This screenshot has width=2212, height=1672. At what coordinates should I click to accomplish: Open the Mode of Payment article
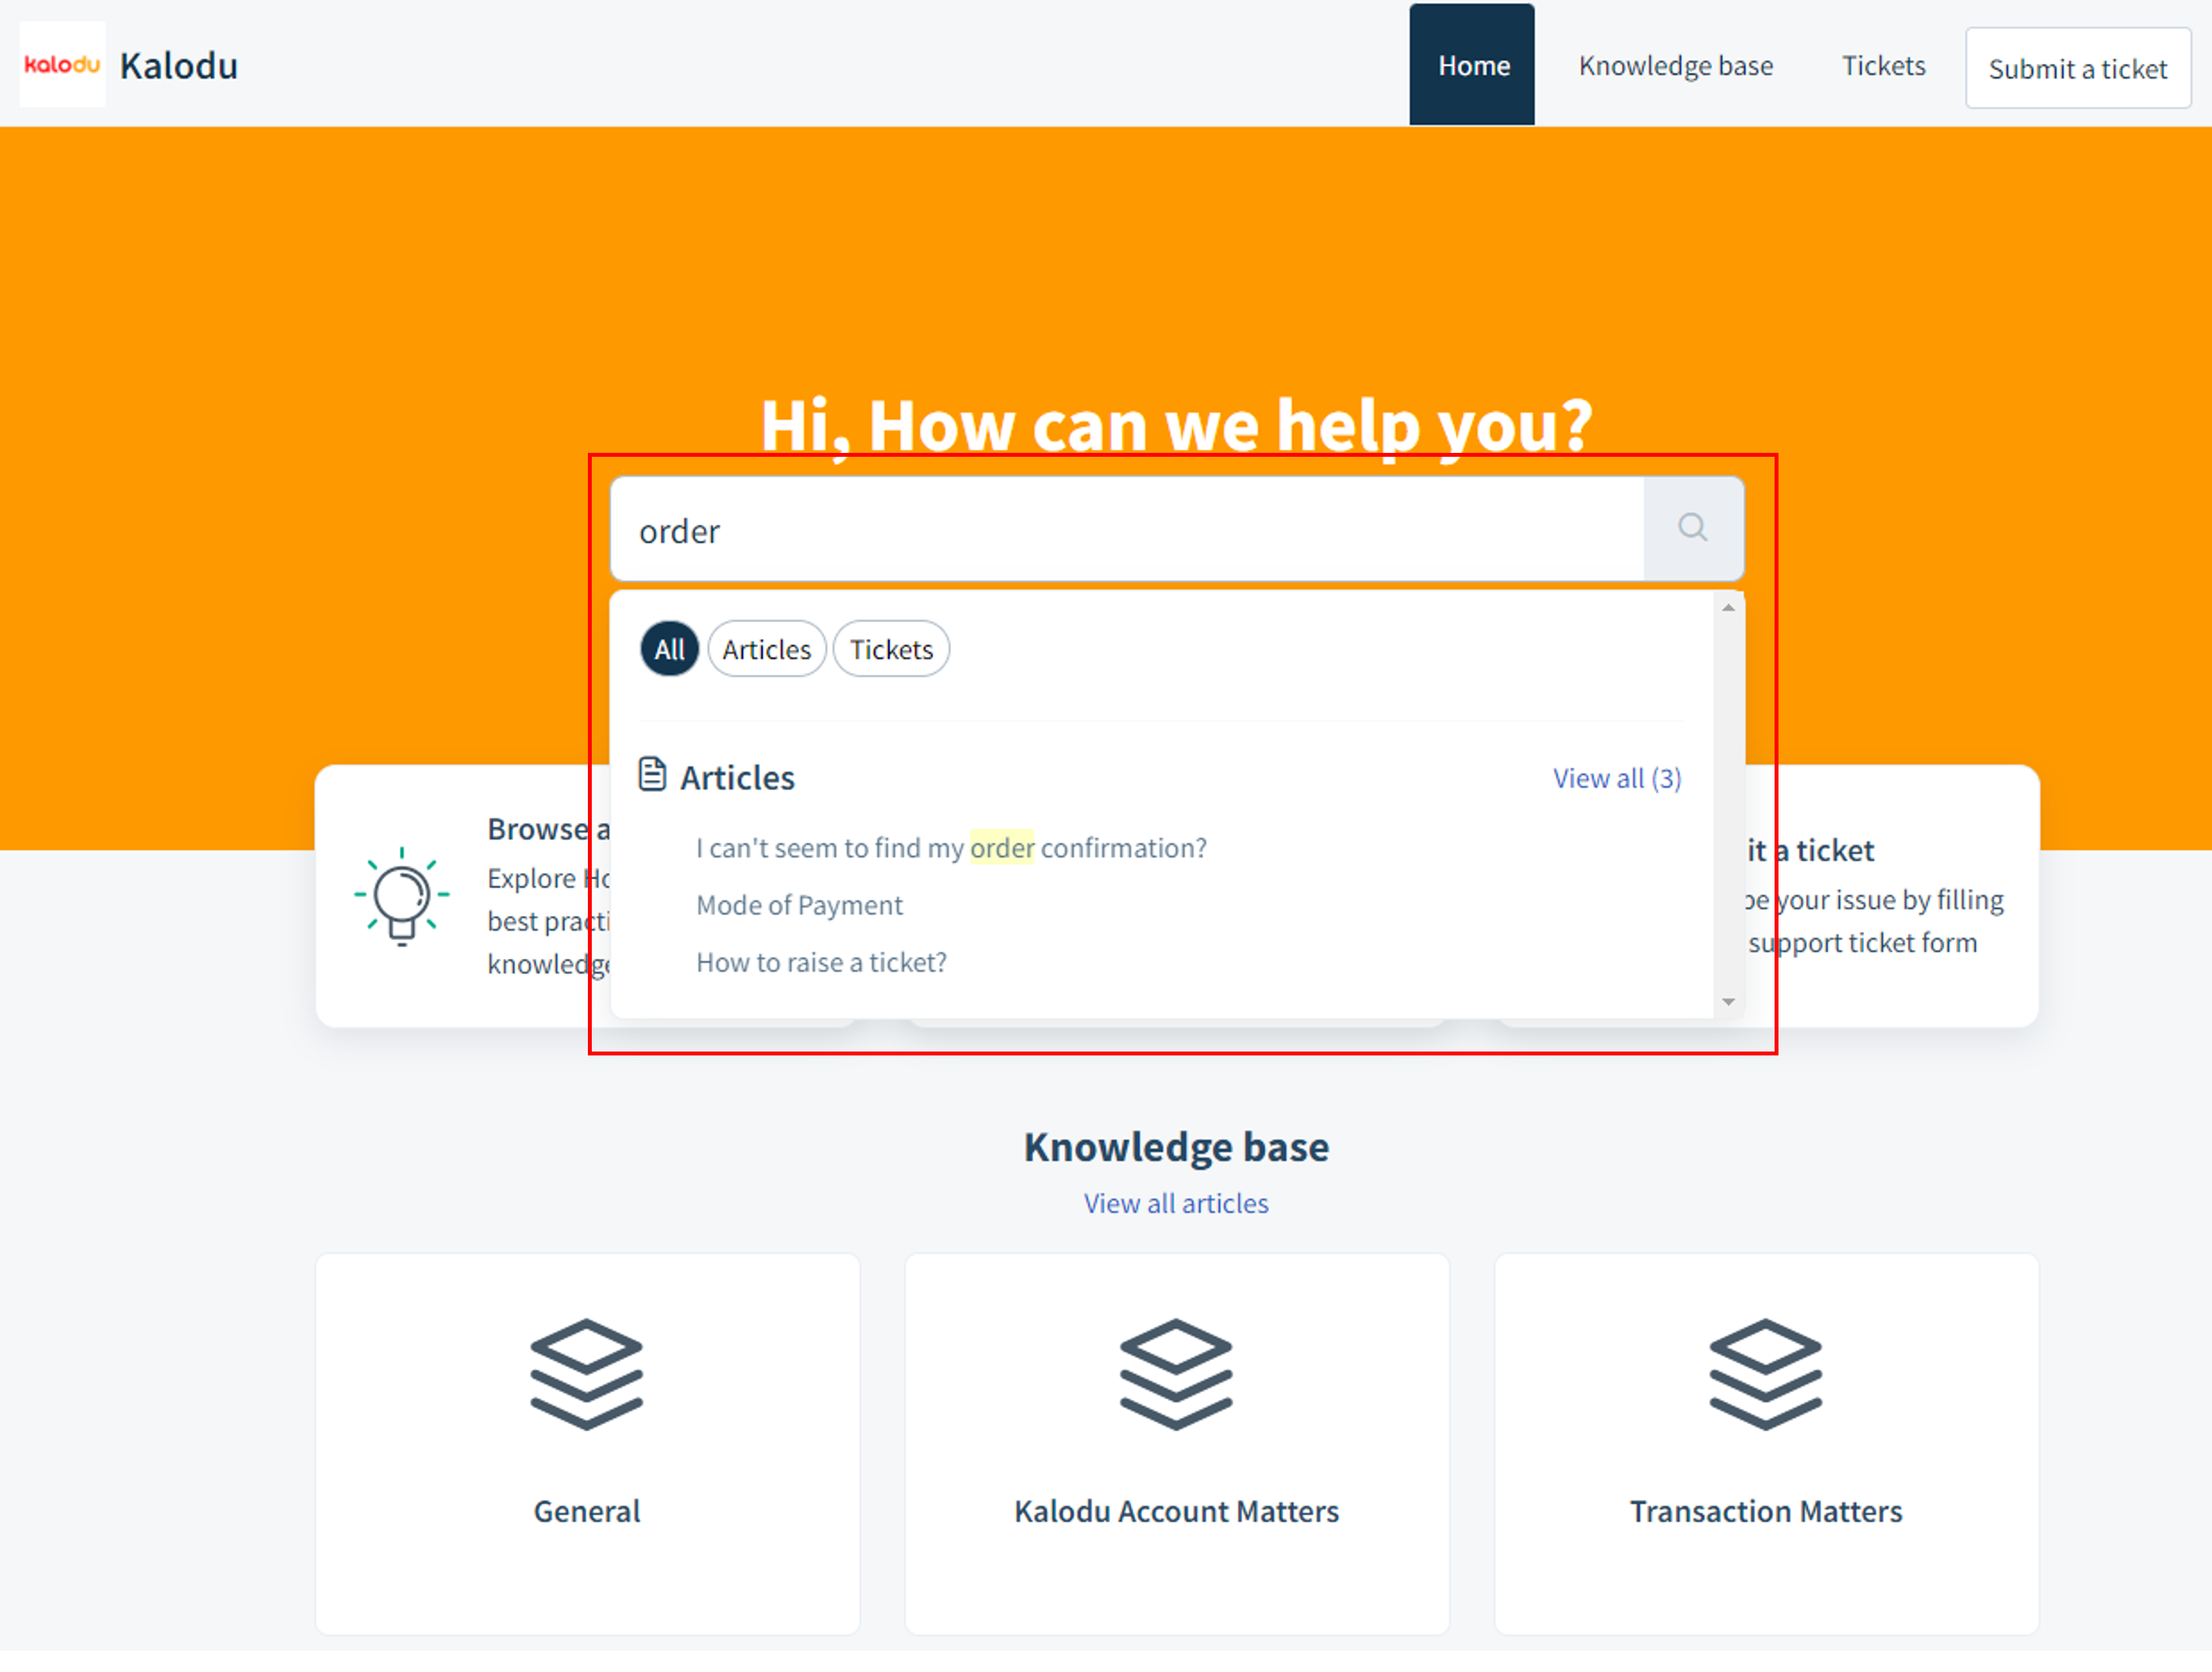[x=799, y=905]
